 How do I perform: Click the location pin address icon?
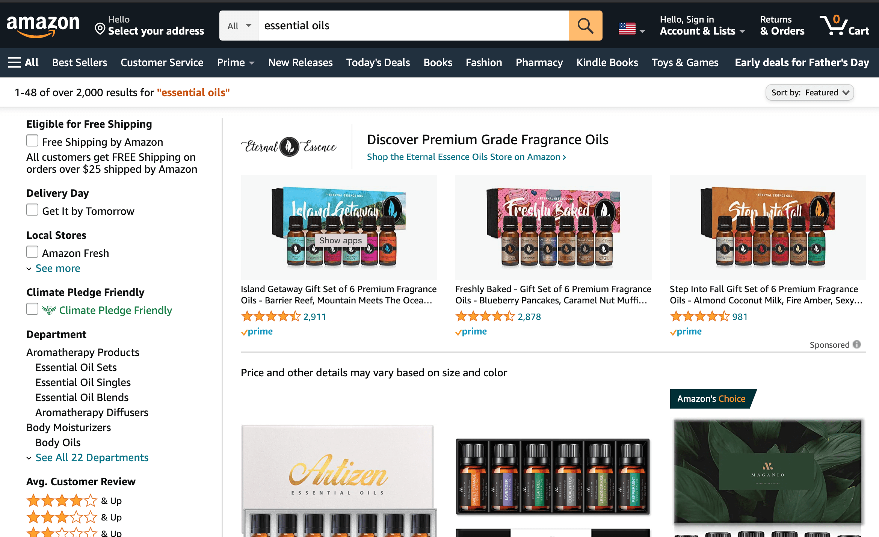click(x=100, y=29)
